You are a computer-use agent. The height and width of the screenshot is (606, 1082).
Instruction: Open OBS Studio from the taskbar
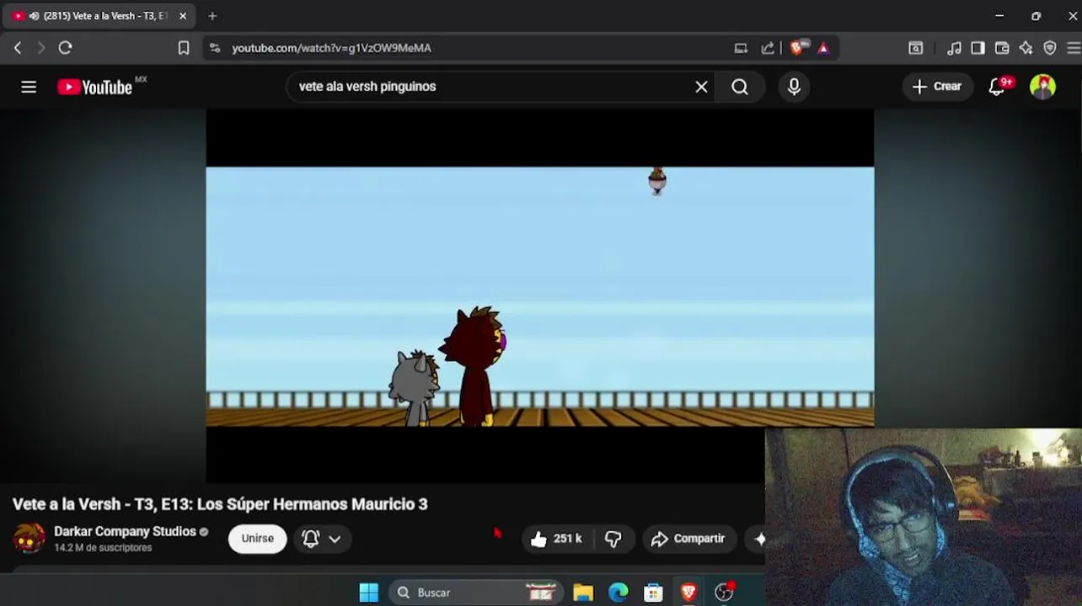(724, 593)
